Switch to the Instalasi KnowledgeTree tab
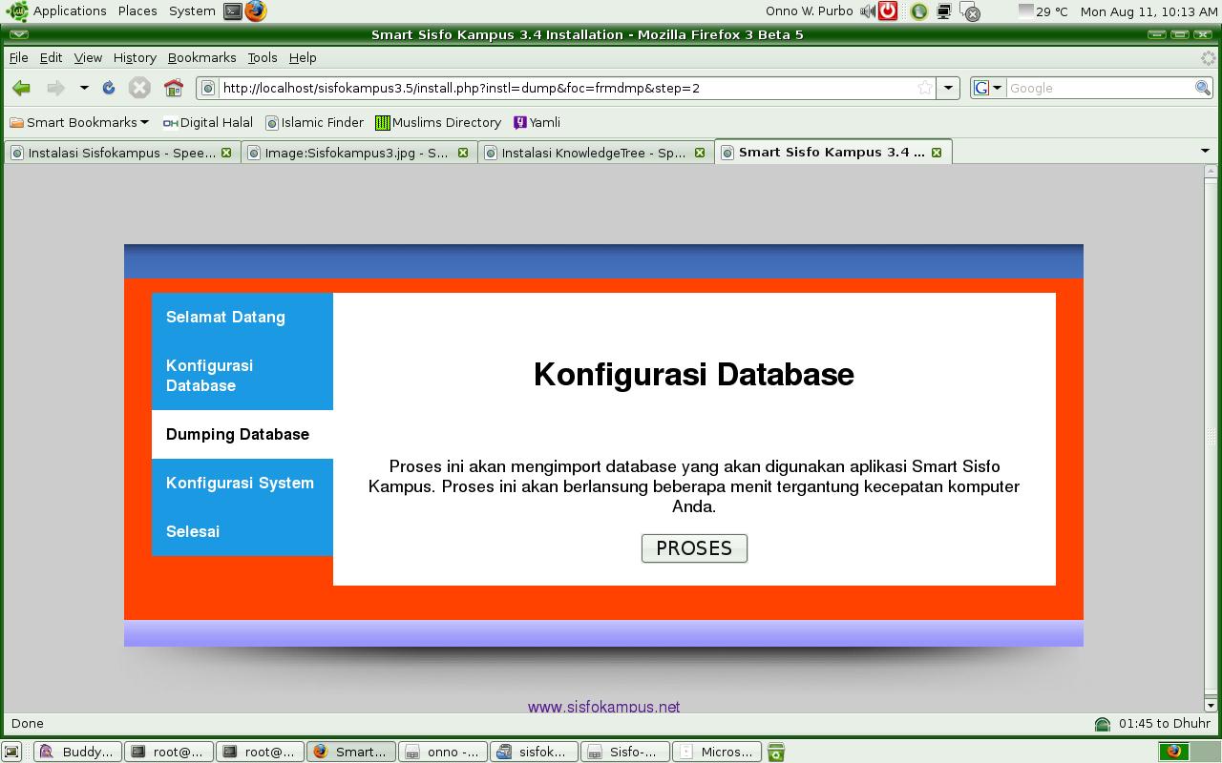1222x763 pixels. coord(592,153)
